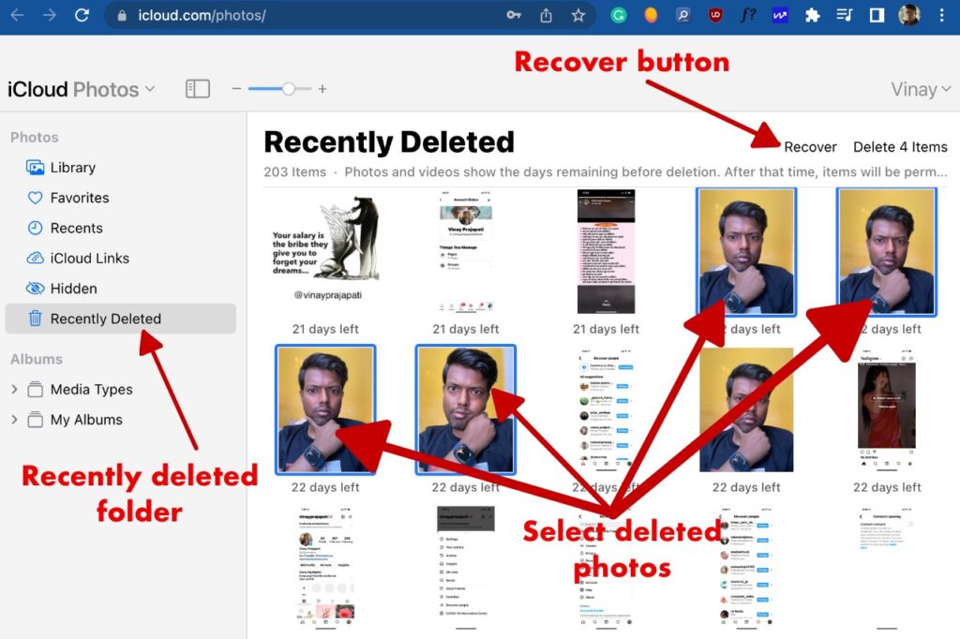Click the Recently Deleted page heading

389,142
